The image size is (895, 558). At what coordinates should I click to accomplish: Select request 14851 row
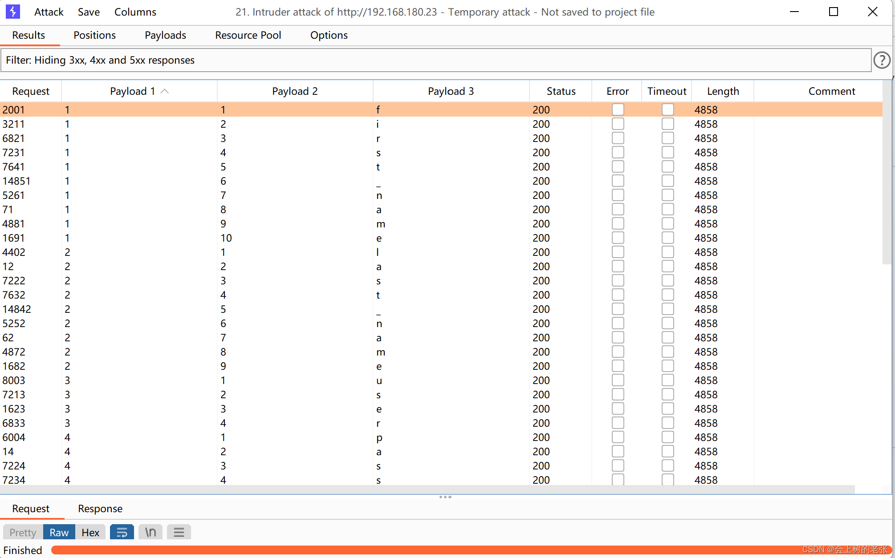pyautogui.click(x=441, y=181)
